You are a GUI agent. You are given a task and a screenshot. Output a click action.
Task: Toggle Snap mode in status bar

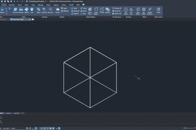pyautogui.click(x=27, y=128)
